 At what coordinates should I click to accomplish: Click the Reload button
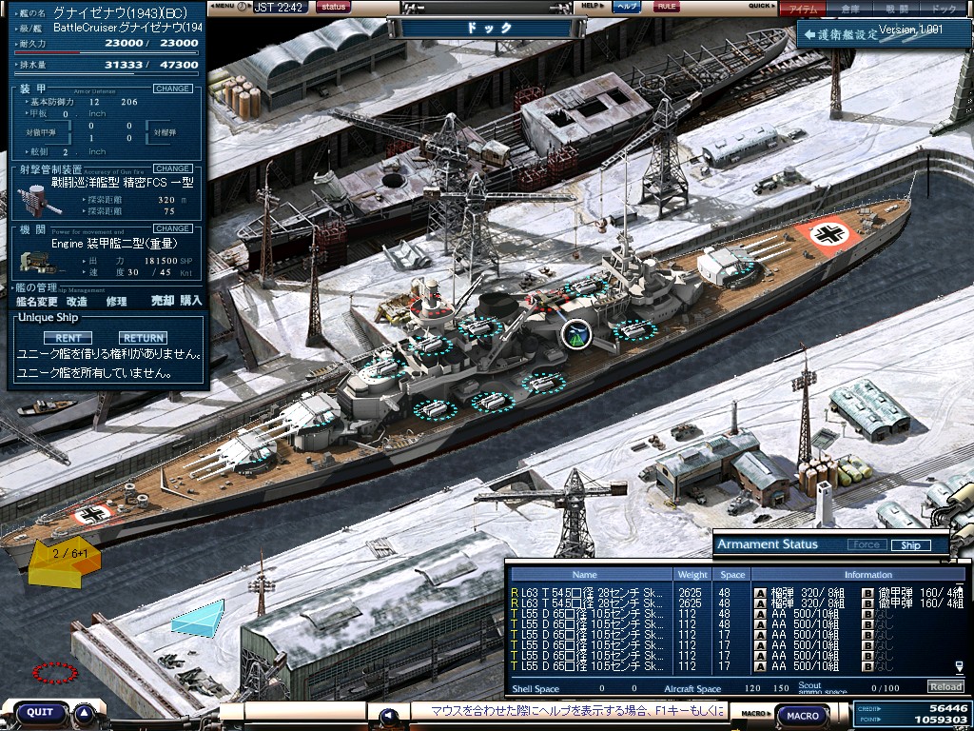click(x=945, y=686)
